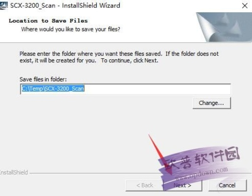This screenshot has width=252, height=196.
Task: Click the page-curl graphic in the header
Action: [x=224, y=27]
